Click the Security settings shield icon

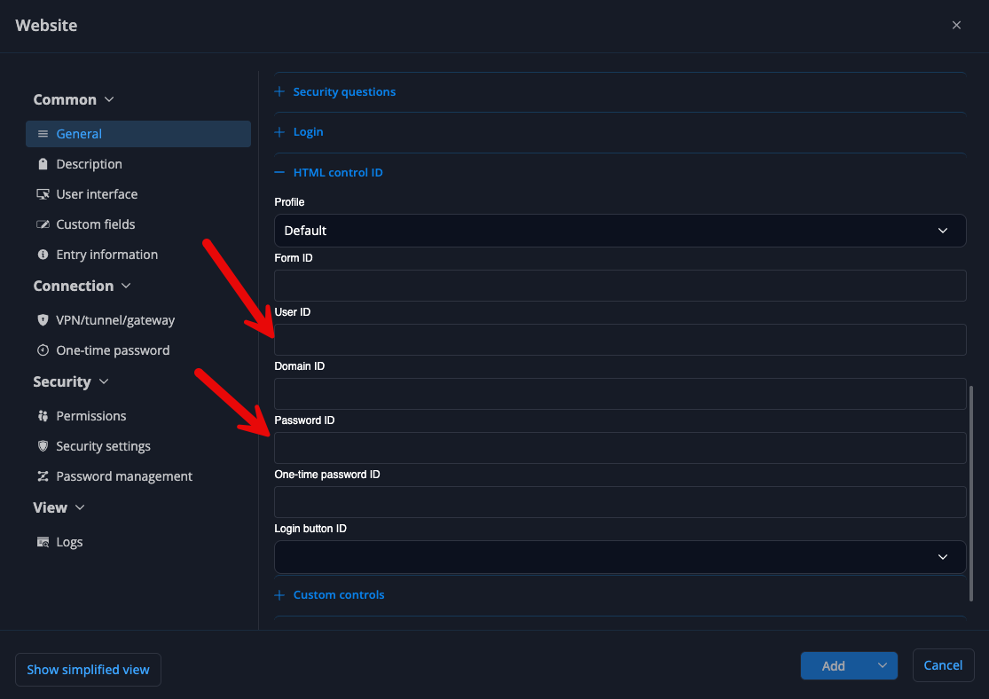tap(43, 447)
